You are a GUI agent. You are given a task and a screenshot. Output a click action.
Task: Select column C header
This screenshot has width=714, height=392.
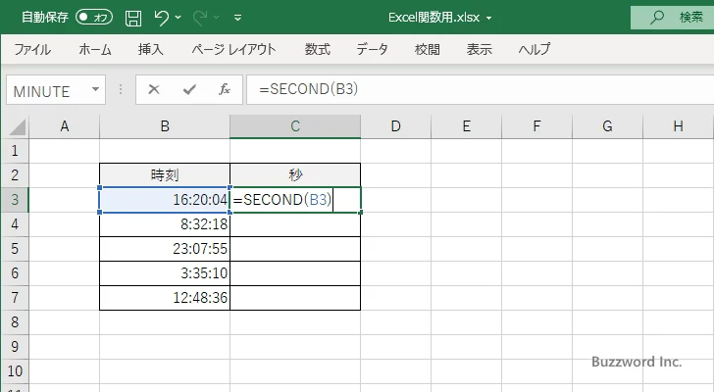click(295, 126)
